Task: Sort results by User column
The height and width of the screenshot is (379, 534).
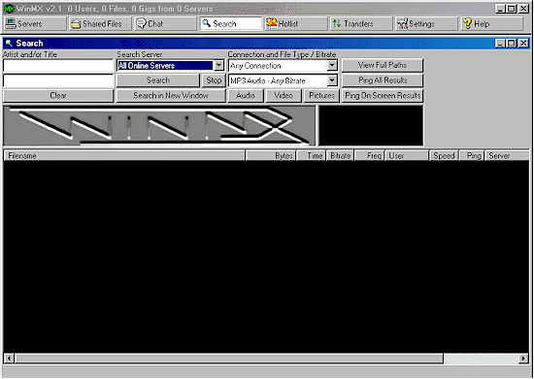Action: pos(407,156)
